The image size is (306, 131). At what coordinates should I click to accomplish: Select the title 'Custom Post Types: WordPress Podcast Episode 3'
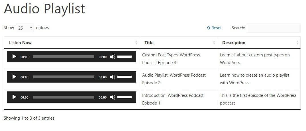(x=171, y=59)
